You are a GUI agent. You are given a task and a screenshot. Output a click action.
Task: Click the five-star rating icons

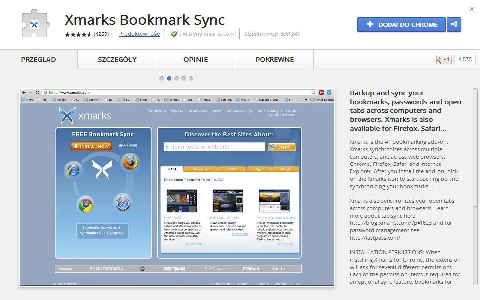pyautogui.click(x=78, y=34)
